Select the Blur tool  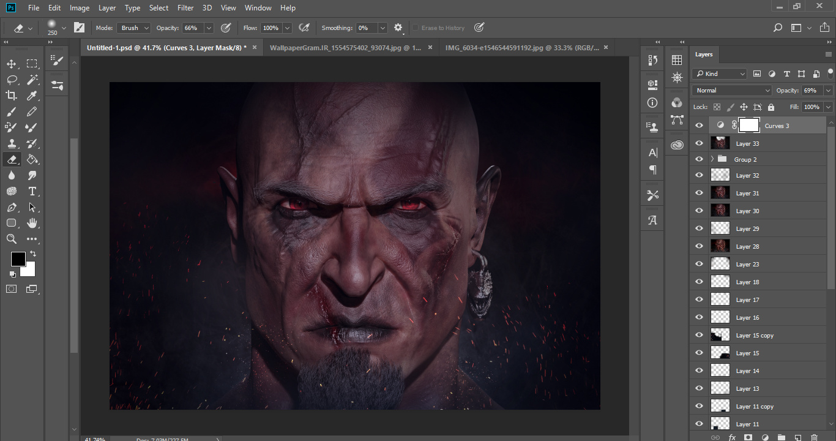click(x=11, y=175)
